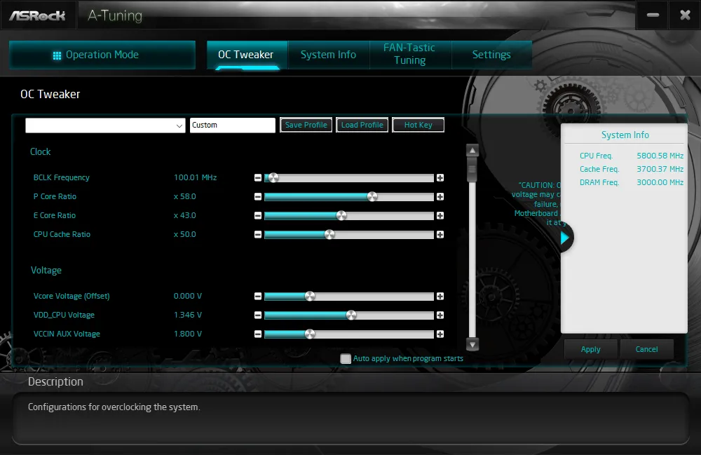701x455 pixels.
Task: Click the settings list scroll up arrow
Action: pyautogui.click(x=472, y=151)
